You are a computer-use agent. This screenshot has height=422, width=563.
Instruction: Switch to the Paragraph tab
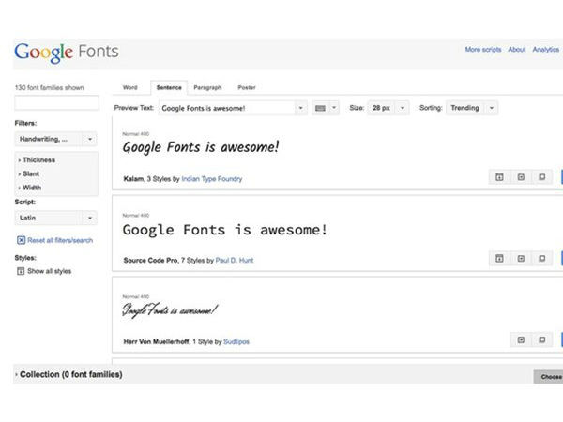207,87
